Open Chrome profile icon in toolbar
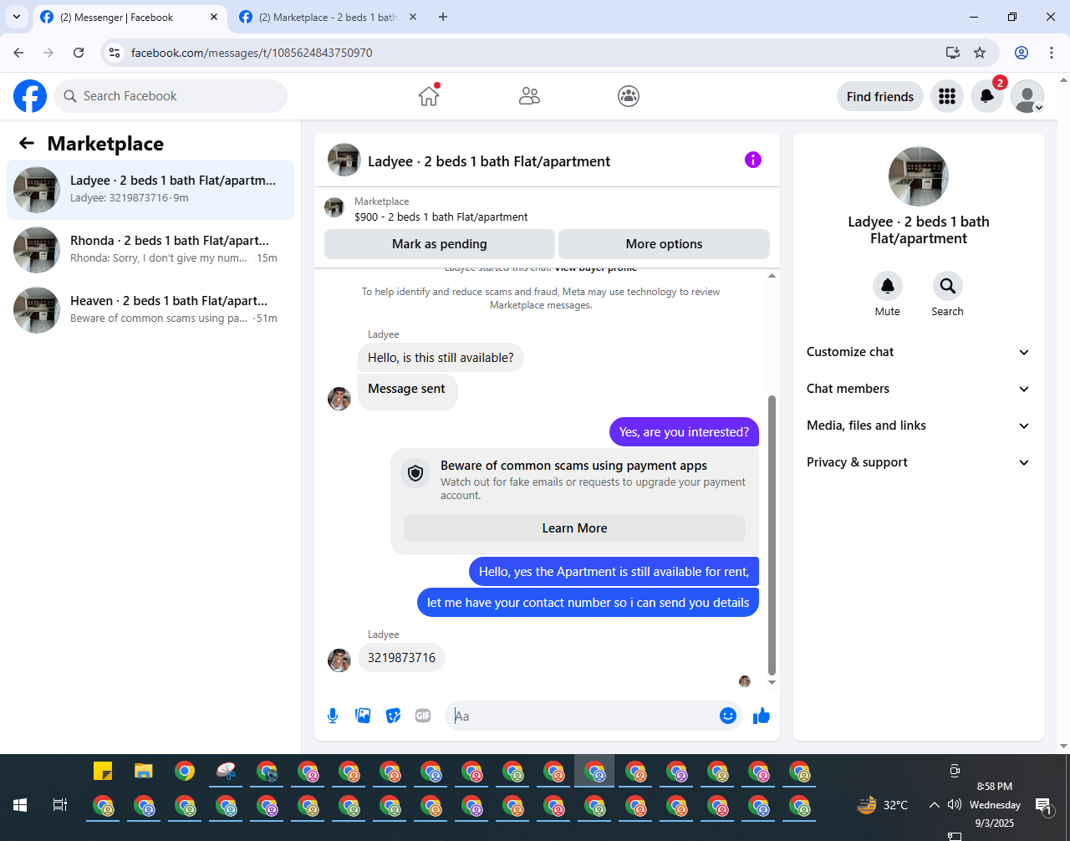This screenshot has height=841, width=1070. [1022, 53]
